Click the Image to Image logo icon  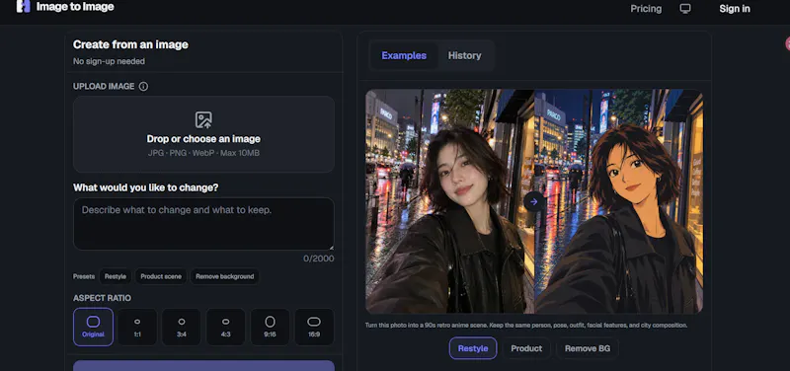point(23,7)
